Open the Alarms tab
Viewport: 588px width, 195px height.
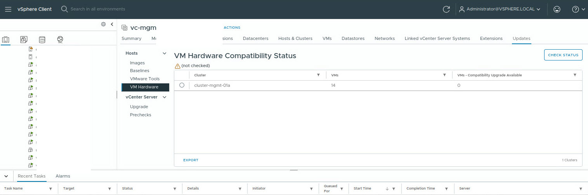[63, 176]
